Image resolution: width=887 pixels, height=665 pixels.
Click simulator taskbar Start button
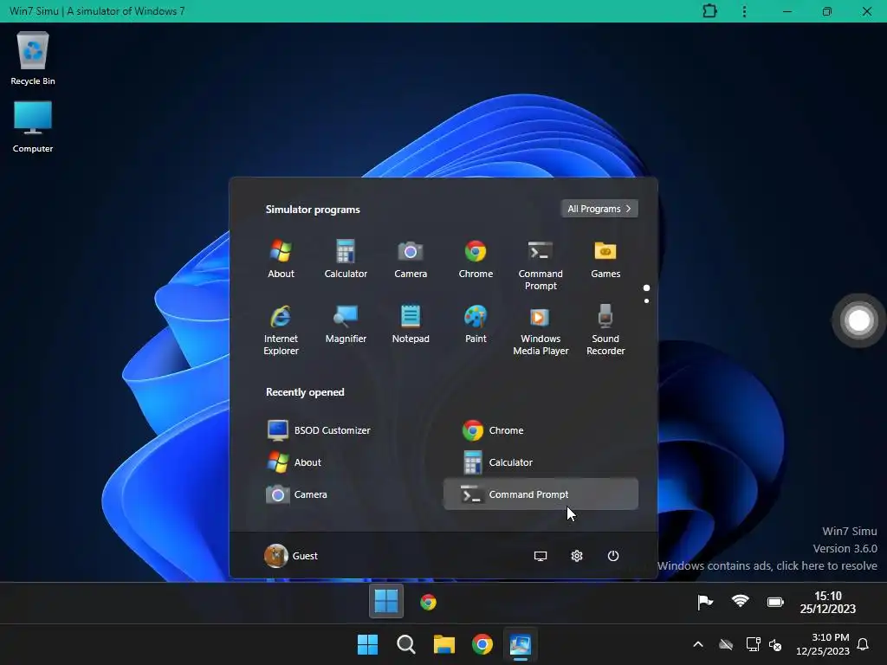tap(385, 601)
